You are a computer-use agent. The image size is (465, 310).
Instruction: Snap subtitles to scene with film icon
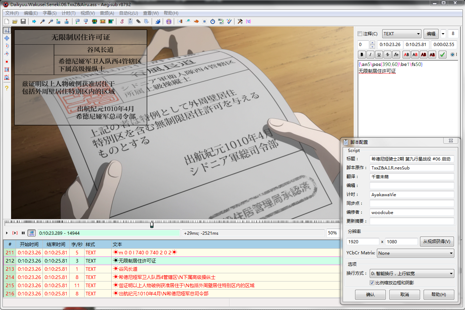(x=103, y=21)
